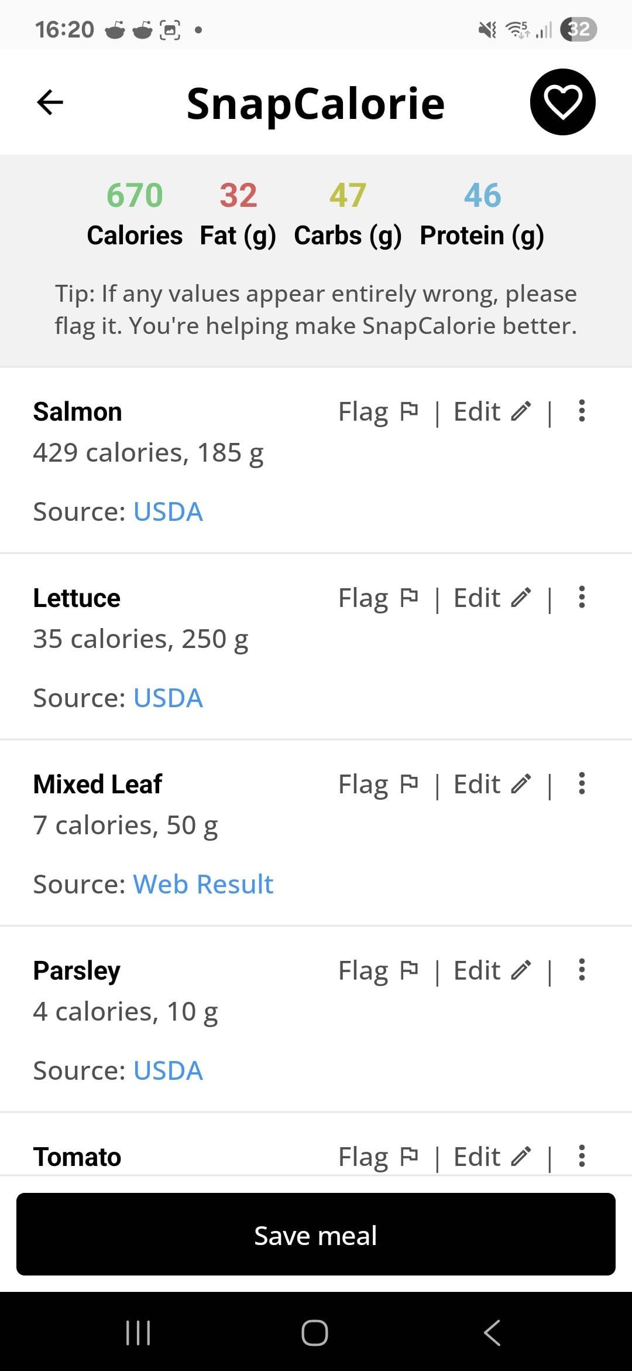Open USDA source link for Salmon
Image resolution: width=632 pixels, height=1371 pixels.
tap(168, 511)
